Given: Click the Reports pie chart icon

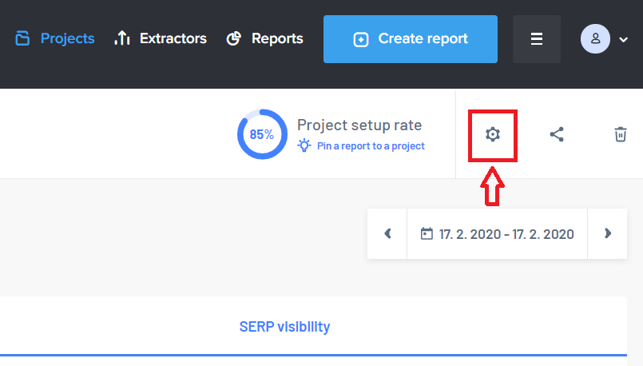Looking at the screenshot, I should pos(234,38).
